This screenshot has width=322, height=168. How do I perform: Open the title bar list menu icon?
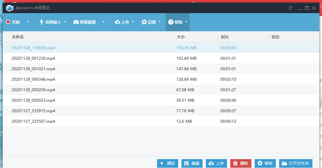pos(290,8)
